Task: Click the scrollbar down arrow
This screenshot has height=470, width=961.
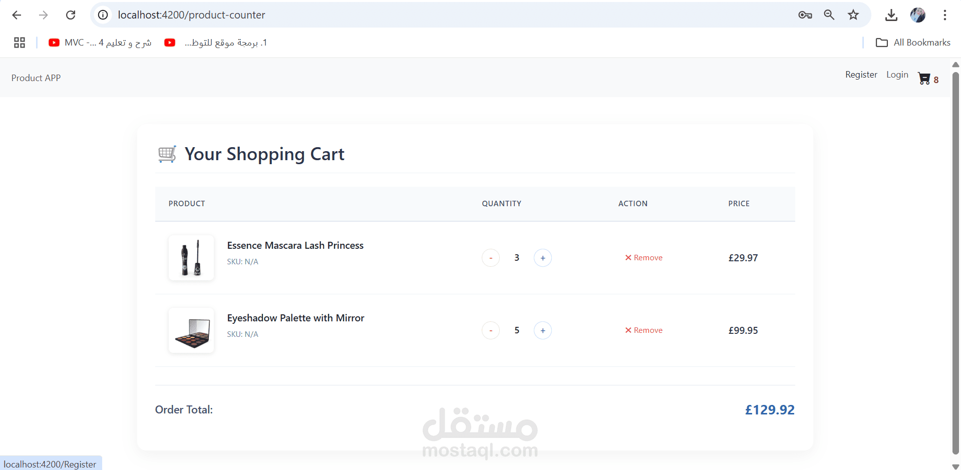Action: [x=955, y=466]
